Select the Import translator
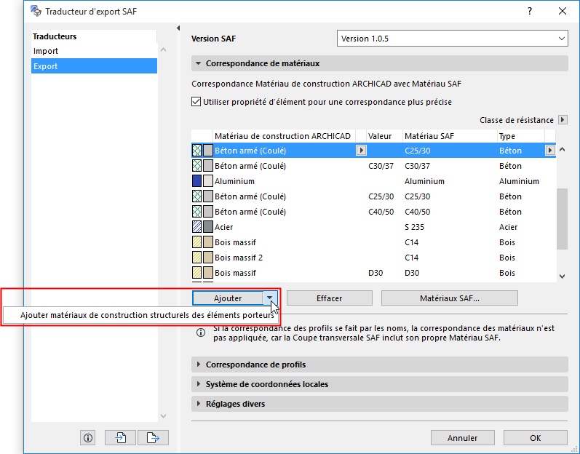This screenshot has width=580, height=454. click(x=95, y=51)
